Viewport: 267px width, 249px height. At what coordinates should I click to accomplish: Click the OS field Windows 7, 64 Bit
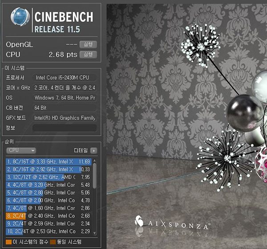click(65, 98)
